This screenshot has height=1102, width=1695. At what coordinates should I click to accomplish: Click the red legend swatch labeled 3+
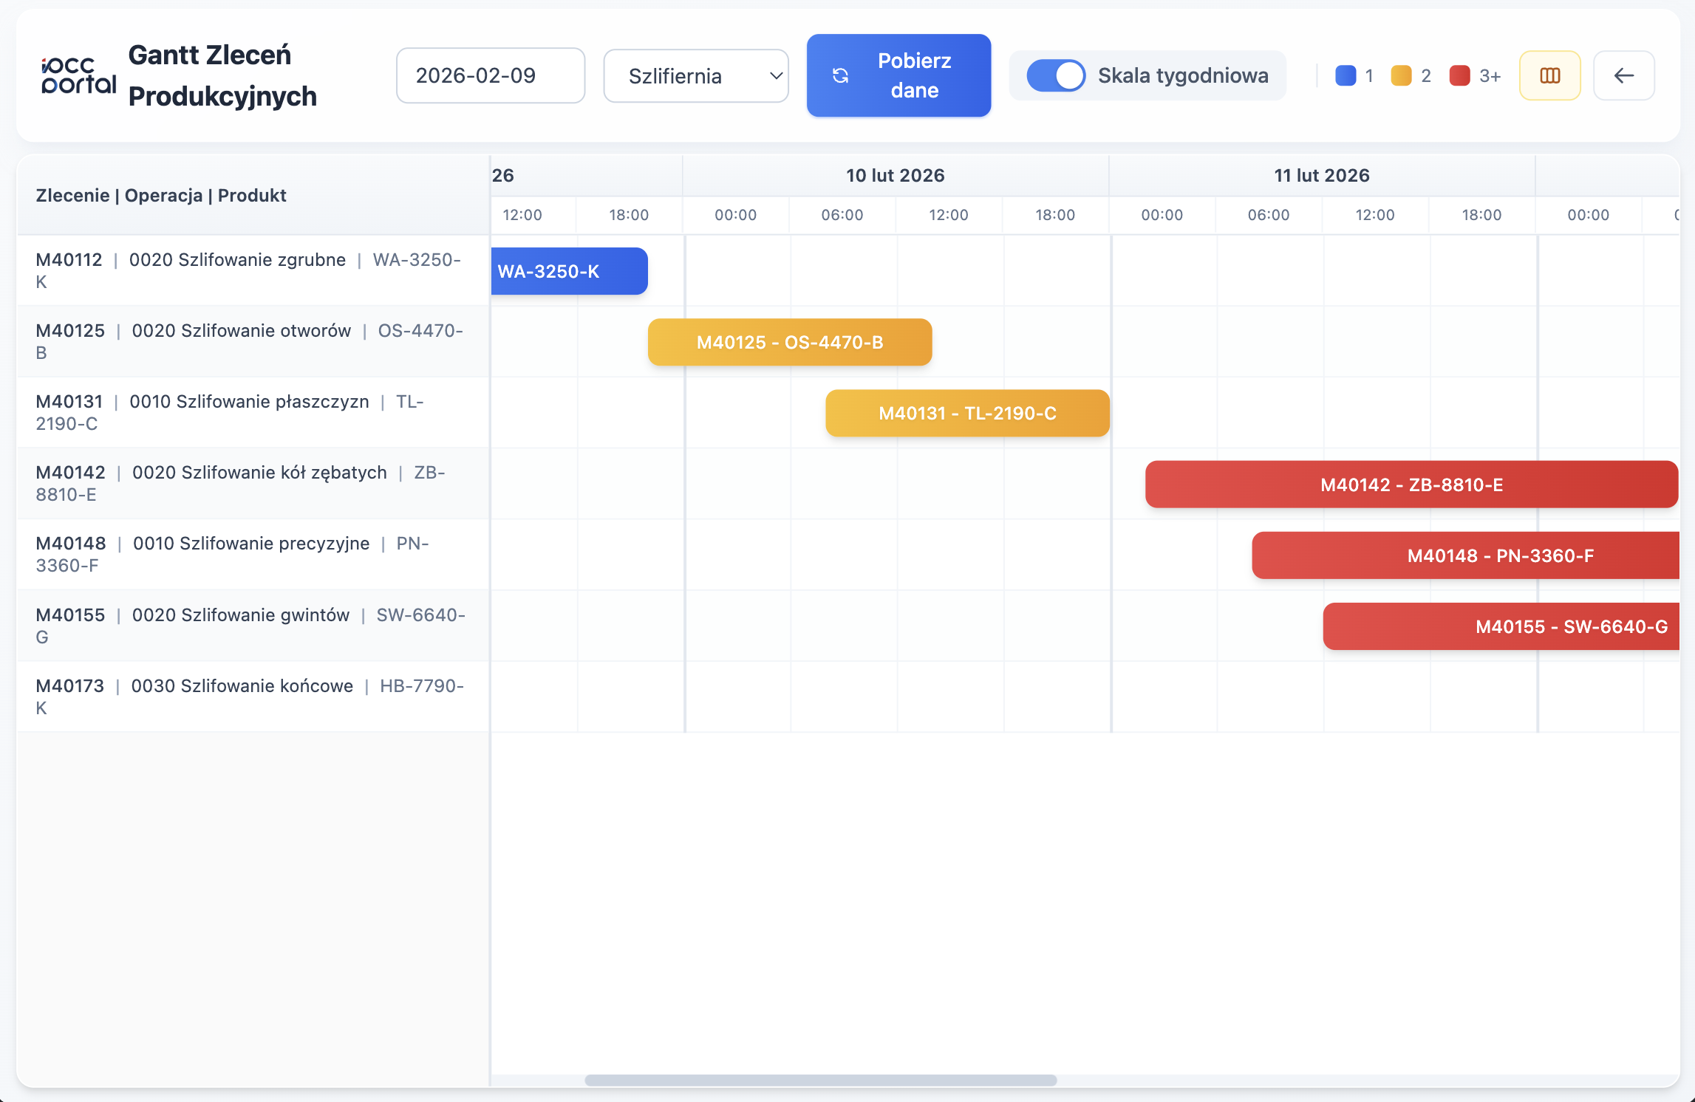pos(1459,75)
